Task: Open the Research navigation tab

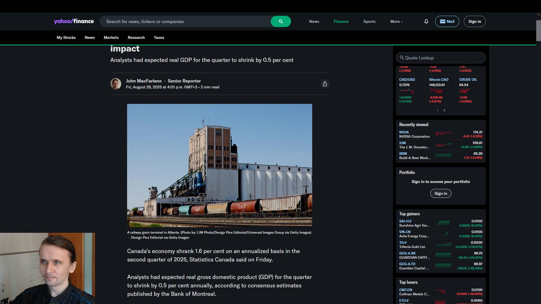Action: pyautogui.click(x=136, y=37)
